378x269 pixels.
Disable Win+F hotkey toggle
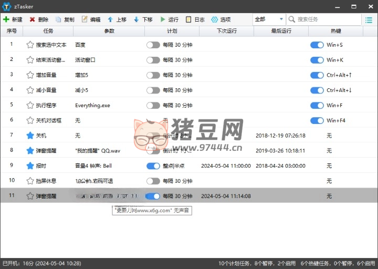317,106
